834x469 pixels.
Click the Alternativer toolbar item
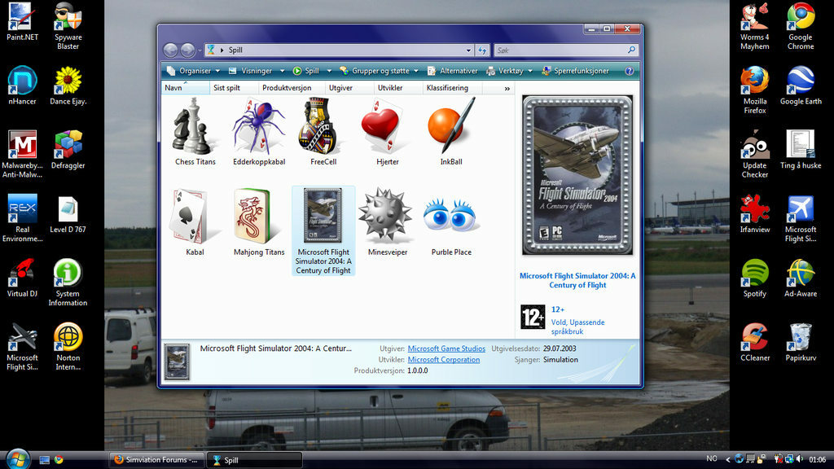pyautogui.click(x=453, y=71)
